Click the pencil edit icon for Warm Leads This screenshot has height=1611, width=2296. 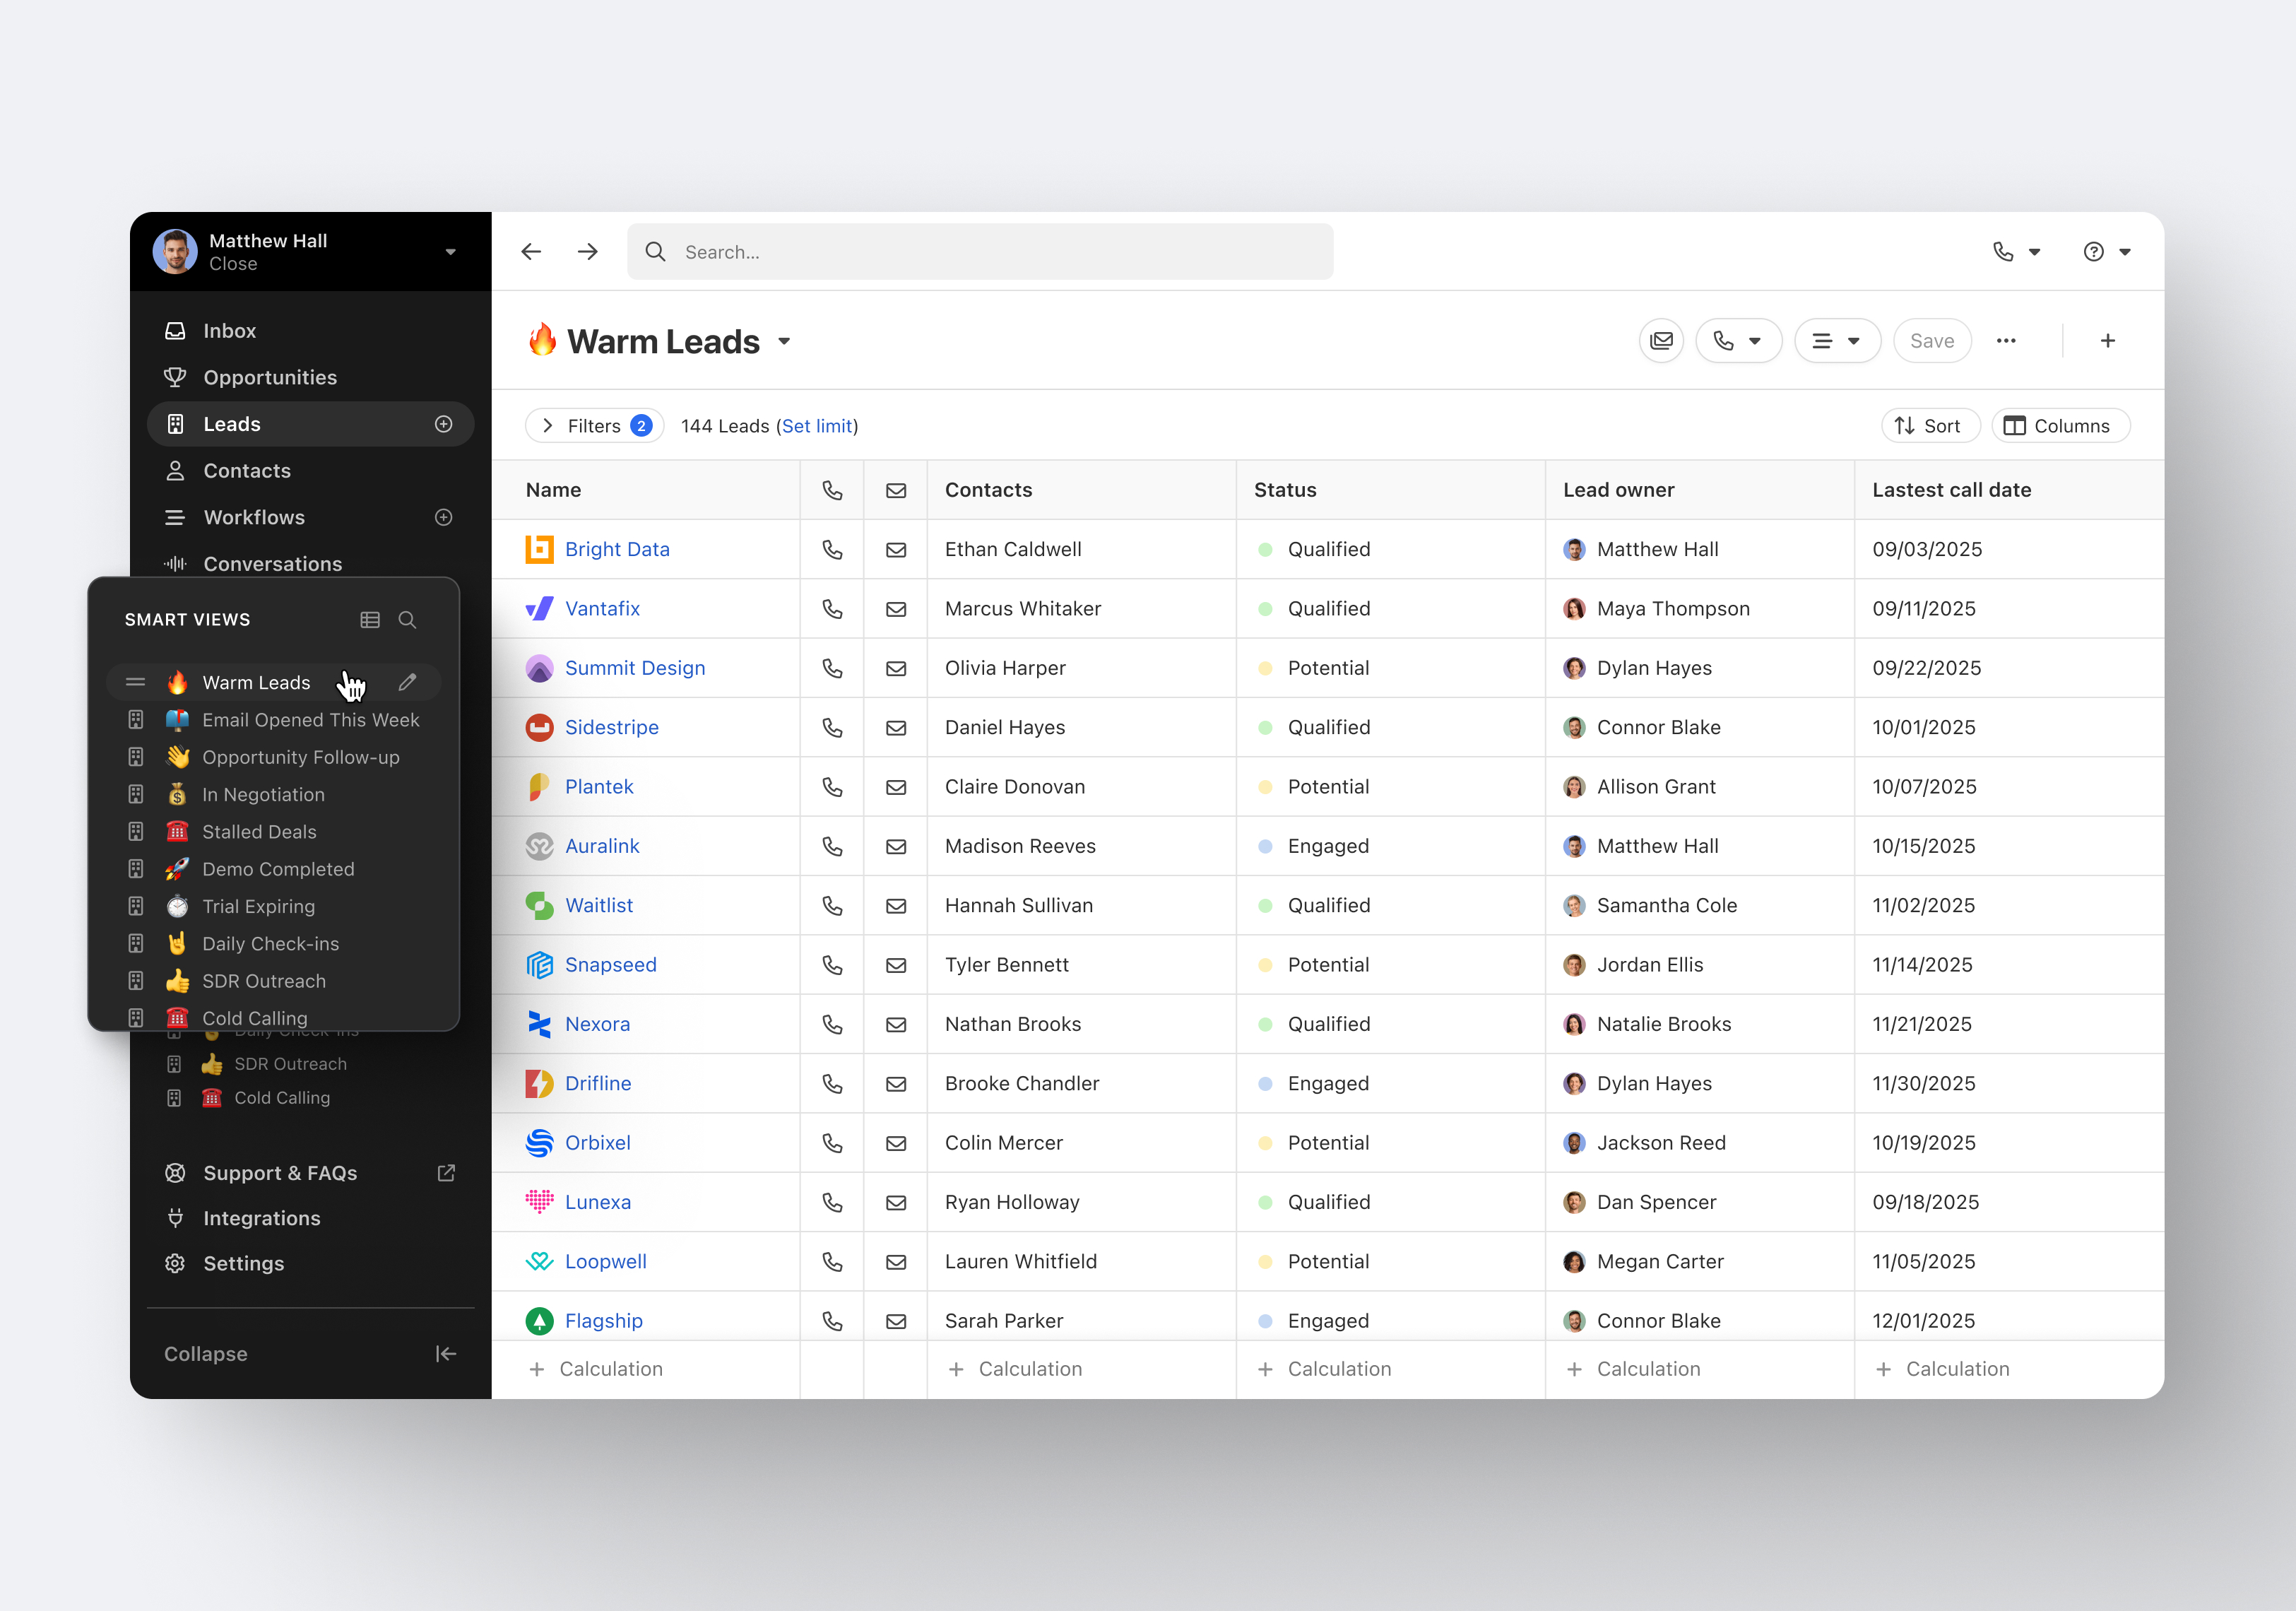407,682
